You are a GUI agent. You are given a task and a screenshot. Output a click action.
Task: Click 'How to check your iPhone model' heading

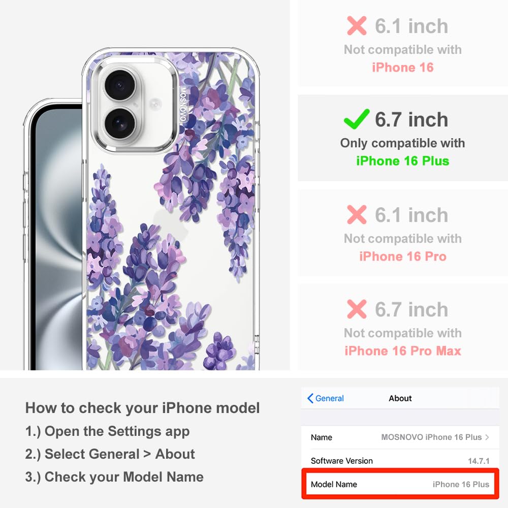(143, 408)
